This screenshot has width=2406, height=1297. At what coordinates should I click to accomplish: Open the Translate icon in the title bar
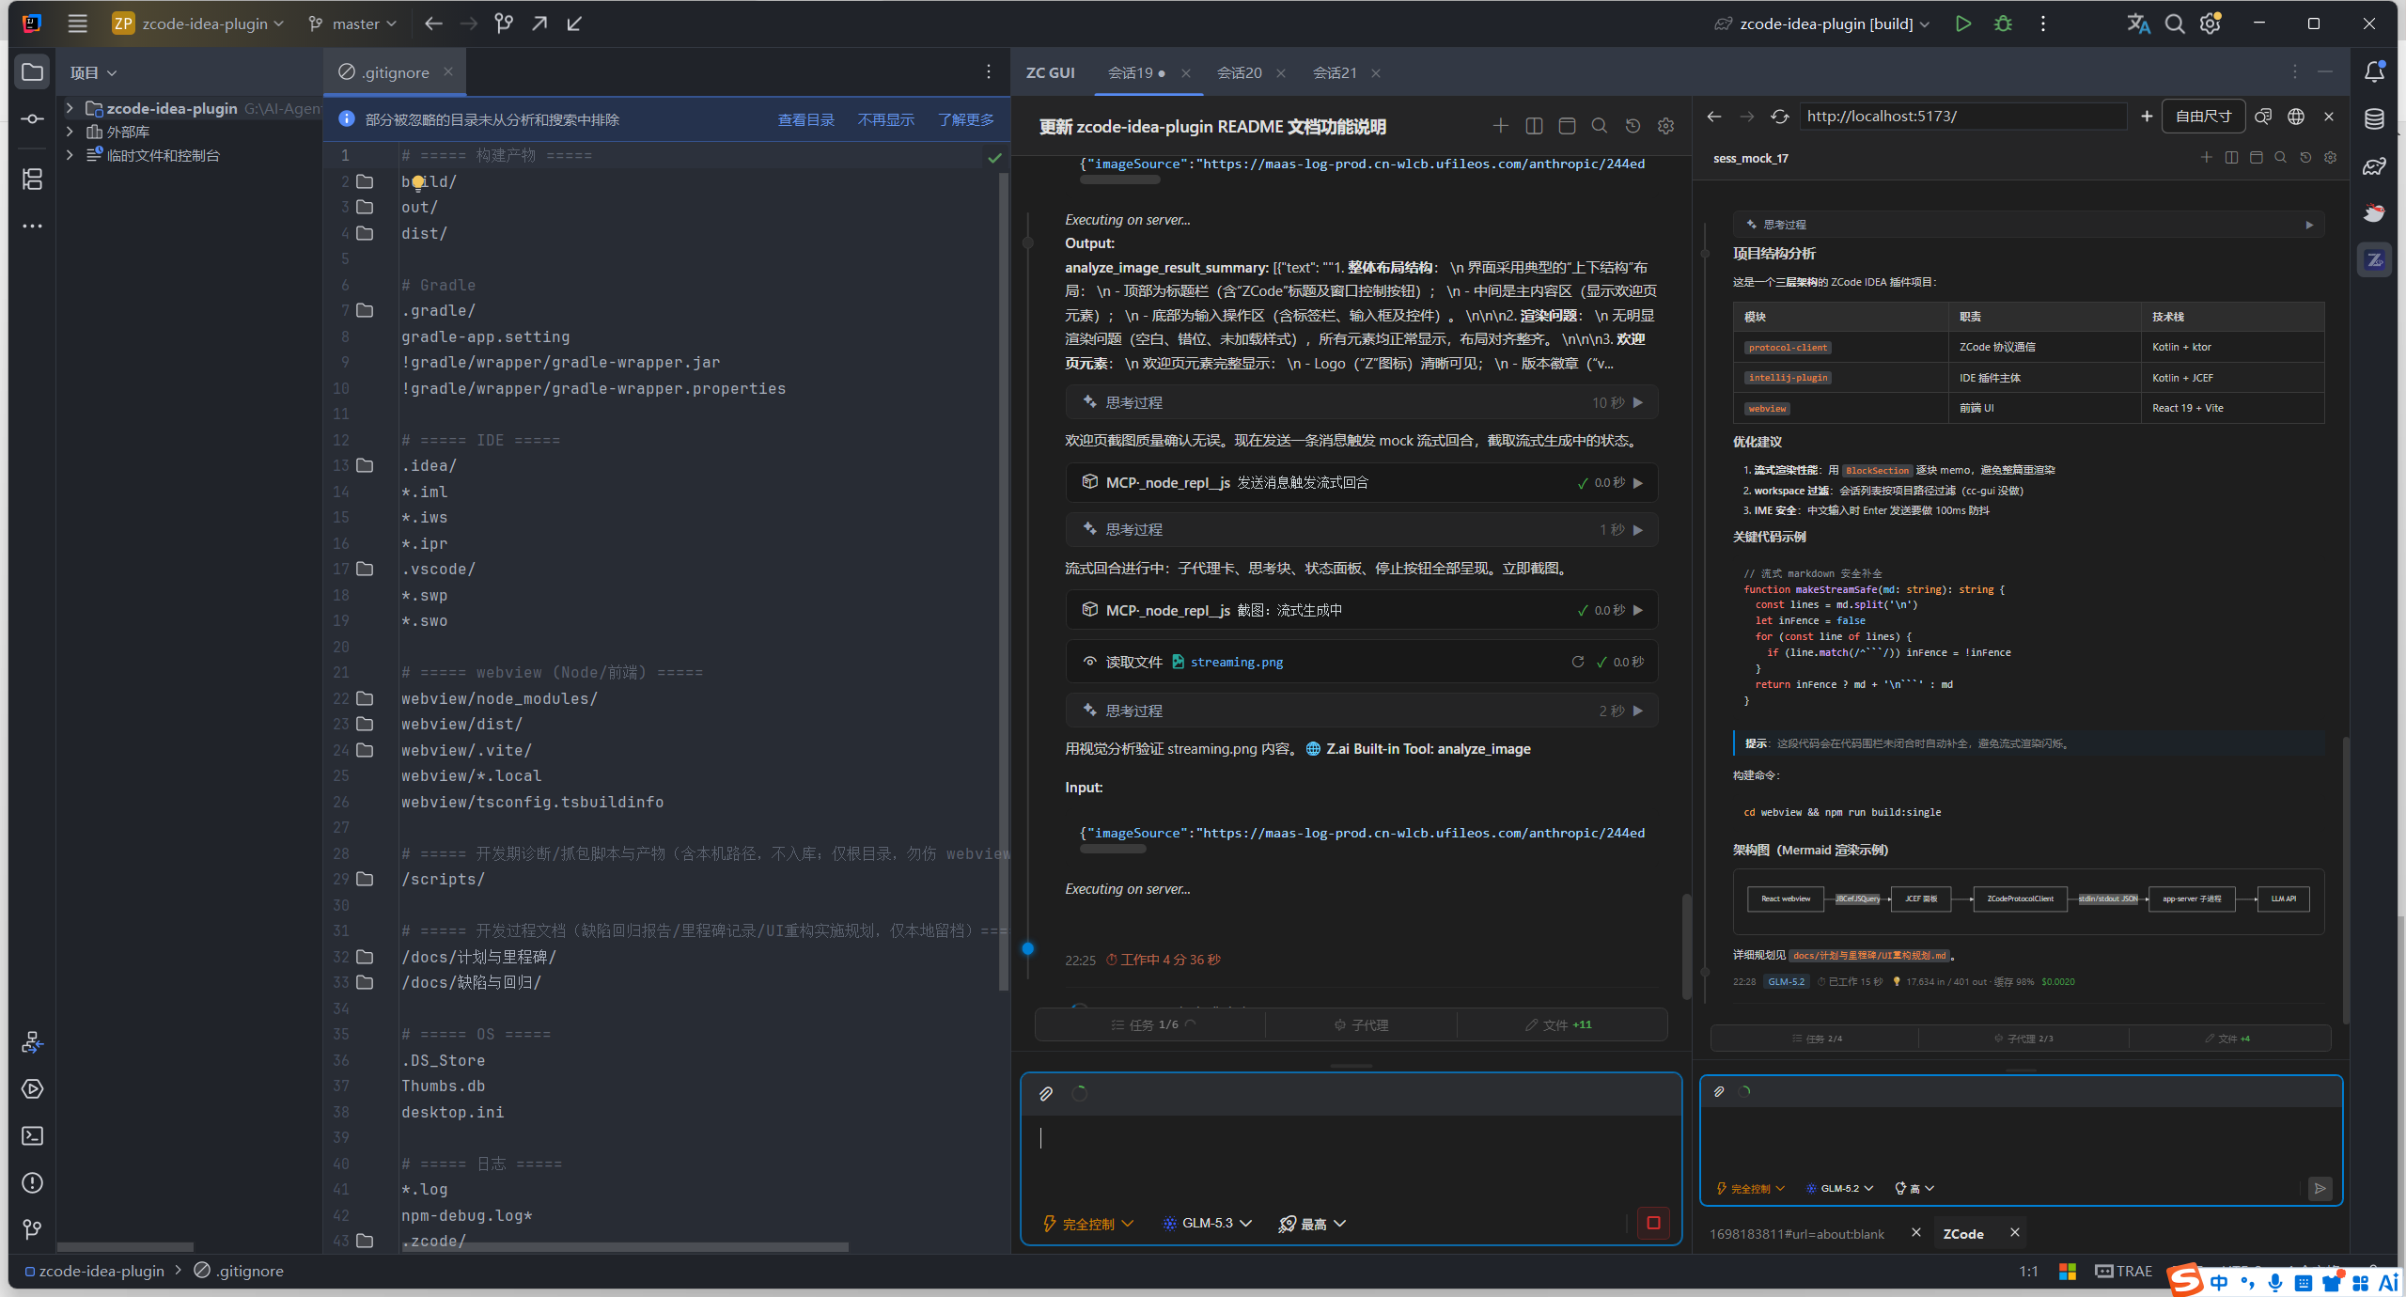tap(2138, 23)
